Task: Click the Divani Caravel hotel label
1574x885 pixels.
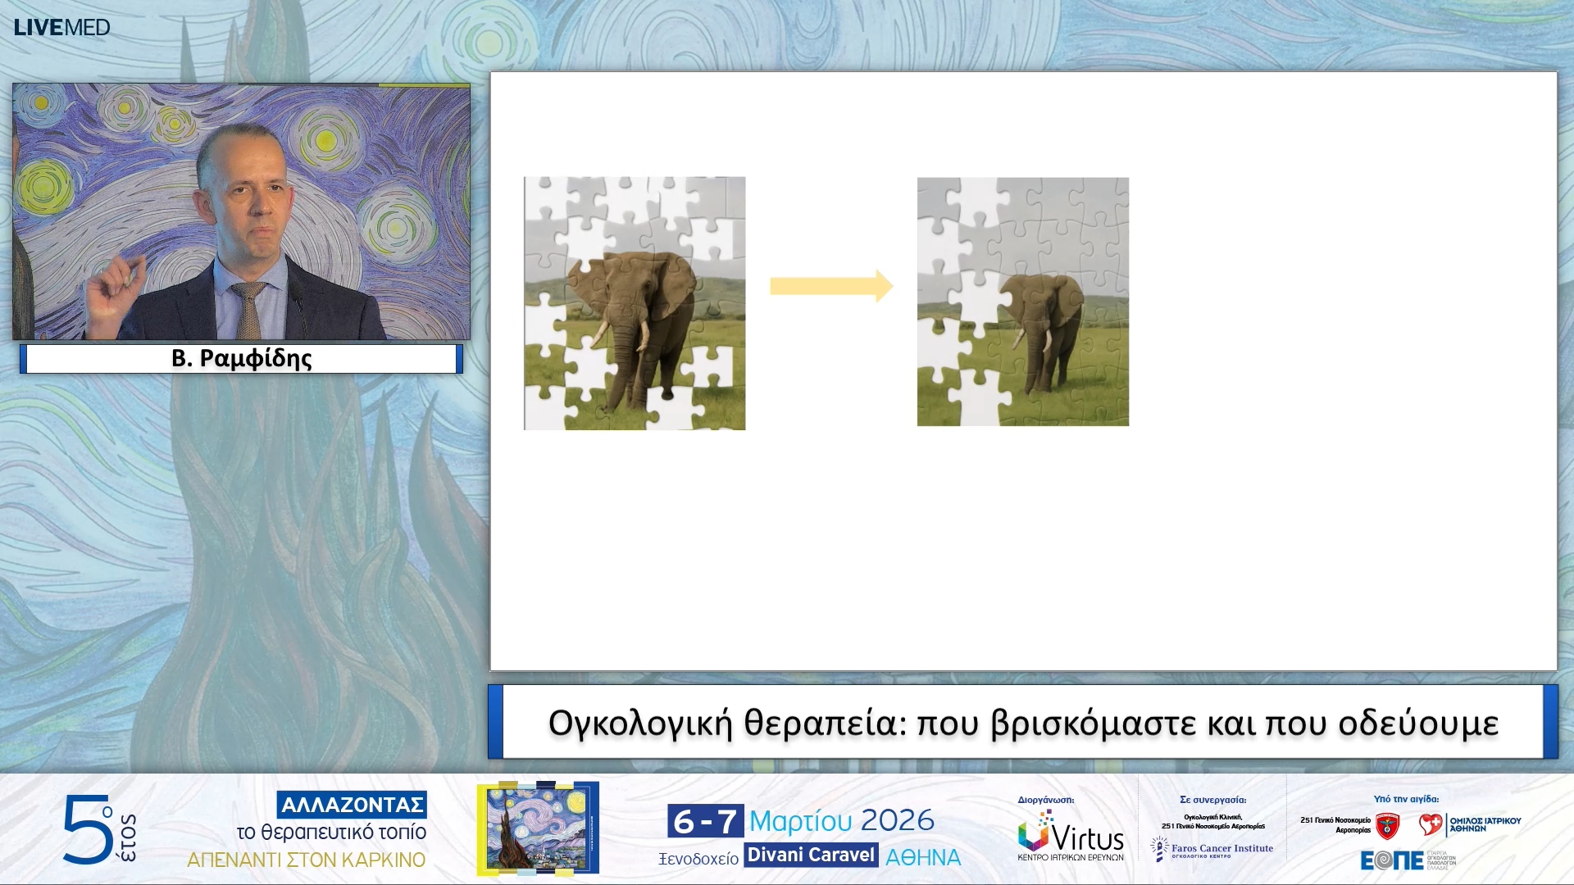Action: 811,855
